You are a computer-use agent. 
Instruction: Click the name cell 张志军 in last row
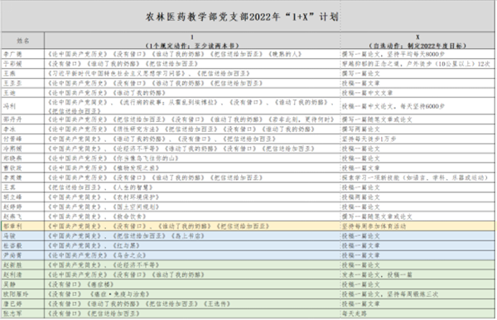click(x=23, y=313)
